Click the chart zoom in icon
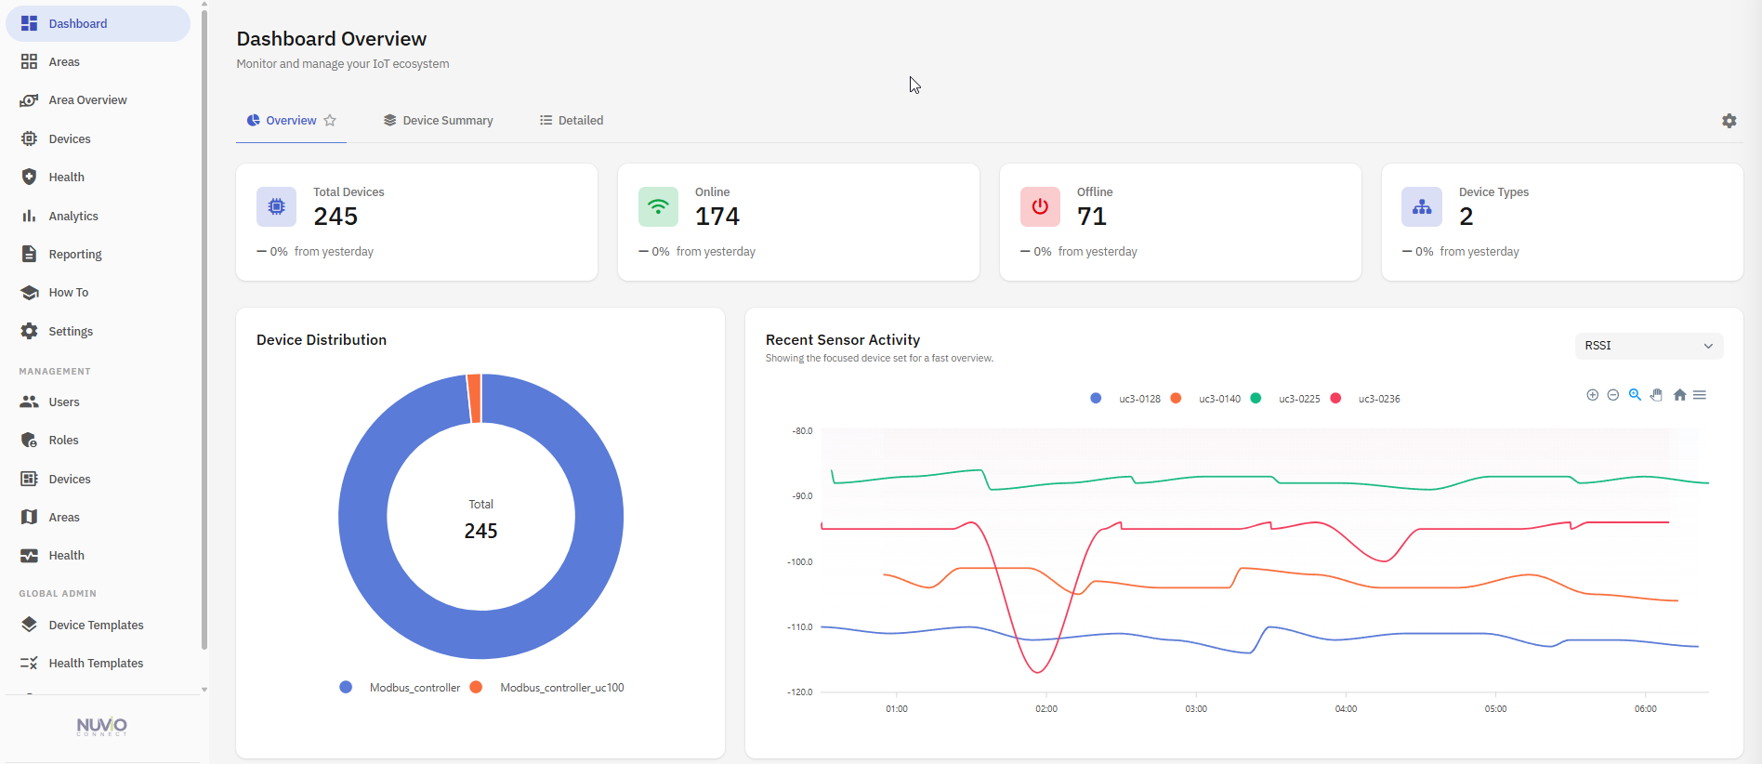Image resolution: width=1762 pixels, height=764 pixels. point(1592,395)
